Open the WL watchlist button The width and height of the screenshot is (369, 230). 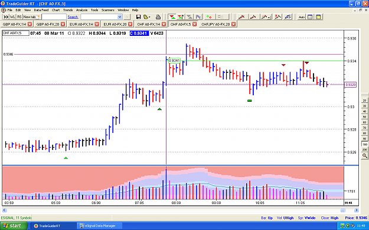12,17
